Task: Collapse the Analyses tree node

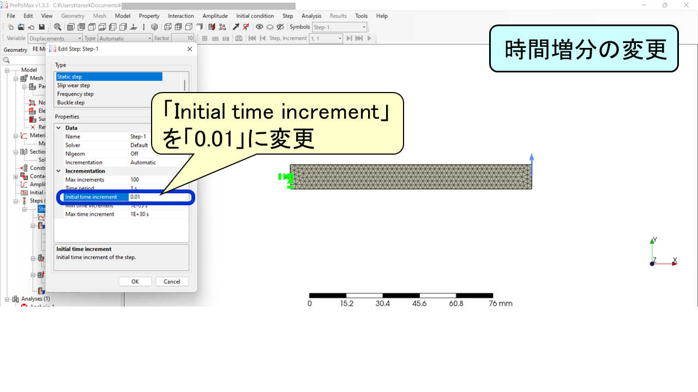Action: tap(8, 298)
